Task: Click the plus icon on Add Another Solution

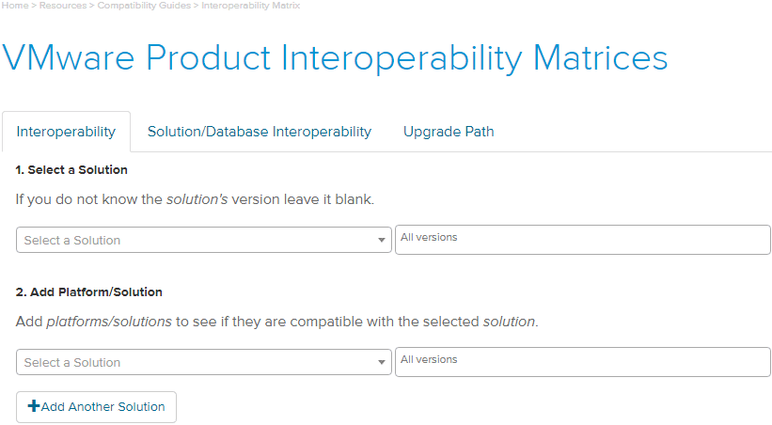Action: point(34,406)
